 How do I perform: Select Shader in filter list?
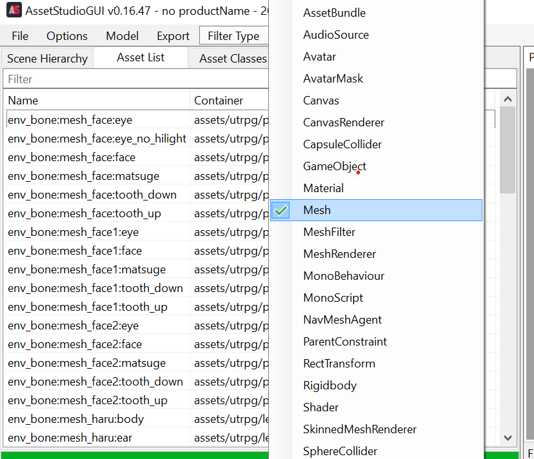pos(376,407)
